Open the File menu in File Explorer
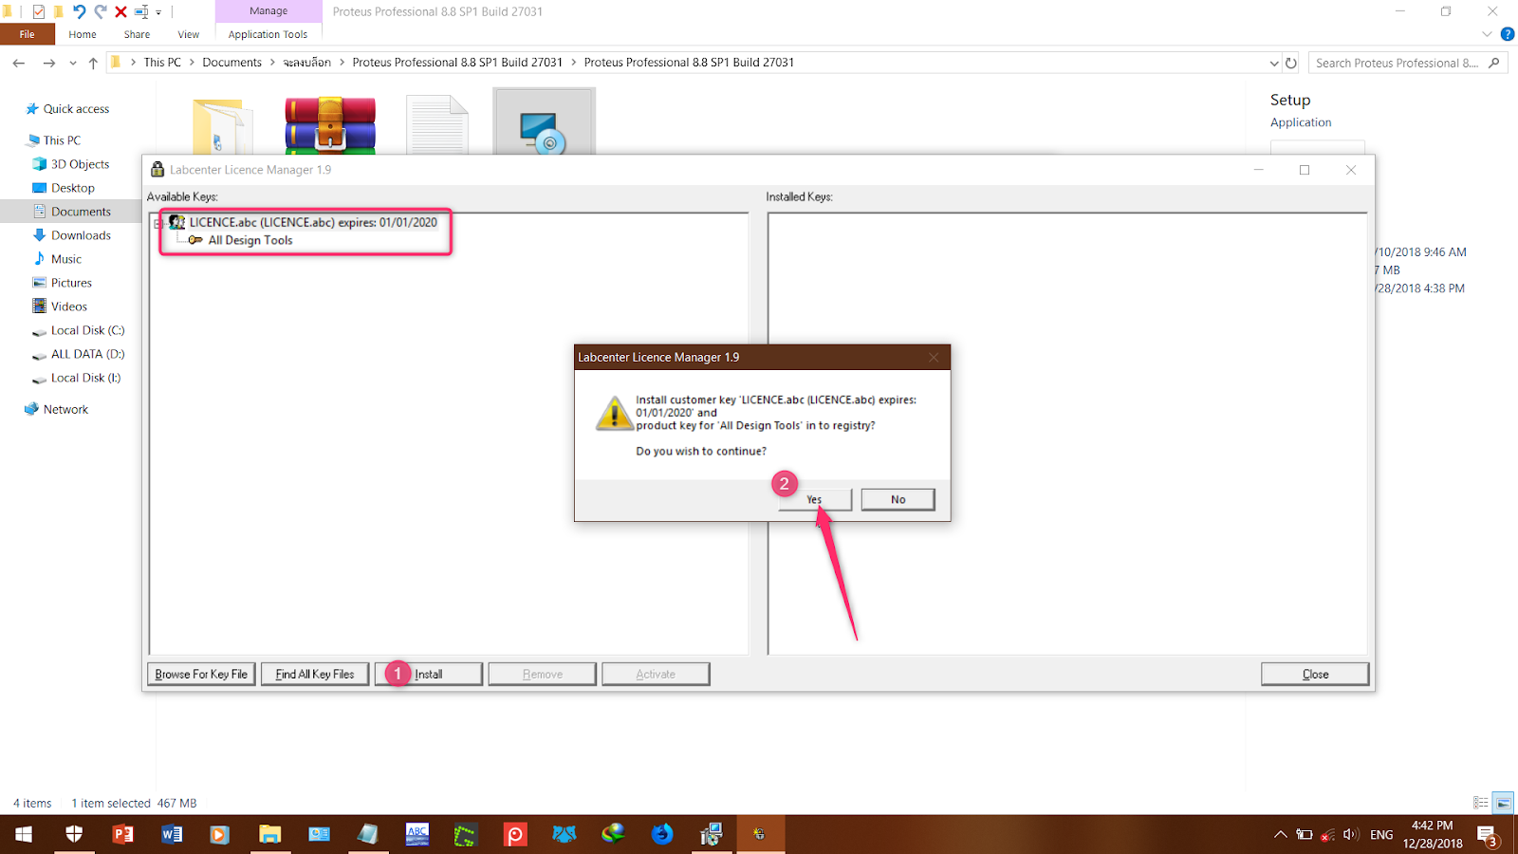 pyautogui.click(x=27, y=34)
